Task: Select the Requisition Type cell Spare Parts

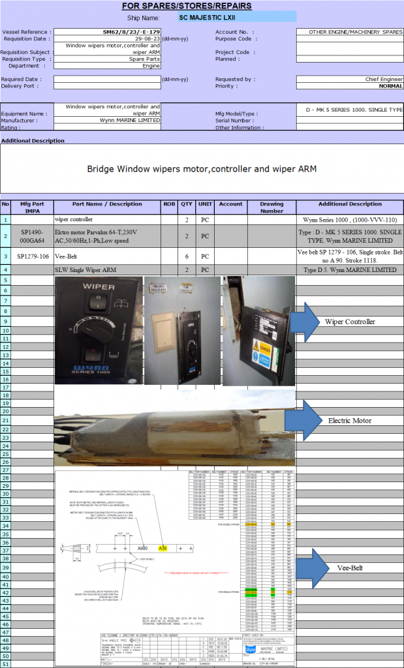Action: pos(107,59)
